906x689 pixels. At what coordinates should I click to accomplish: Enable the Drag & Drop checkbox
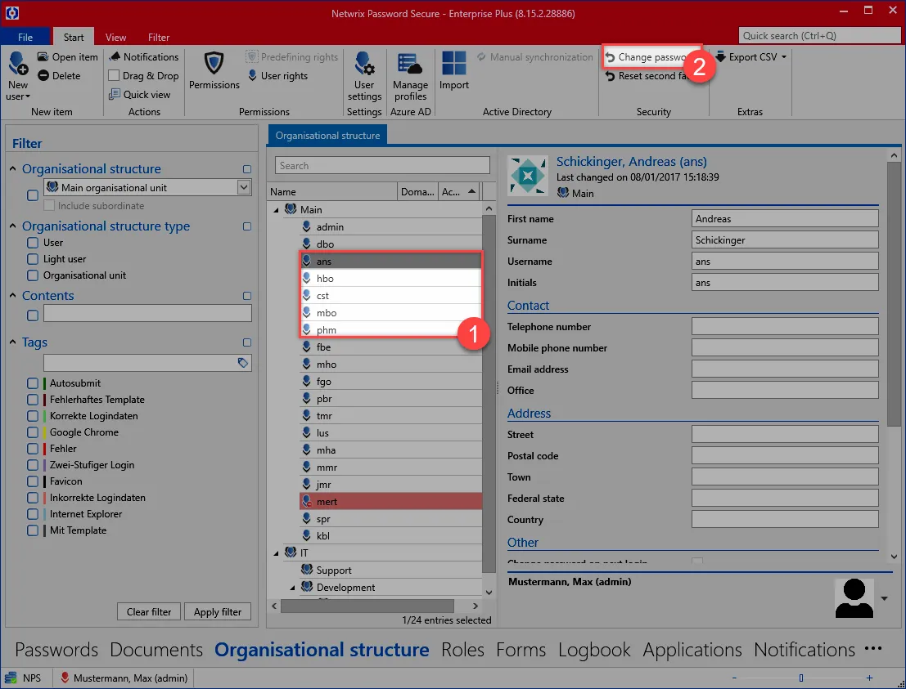(114, 75)
